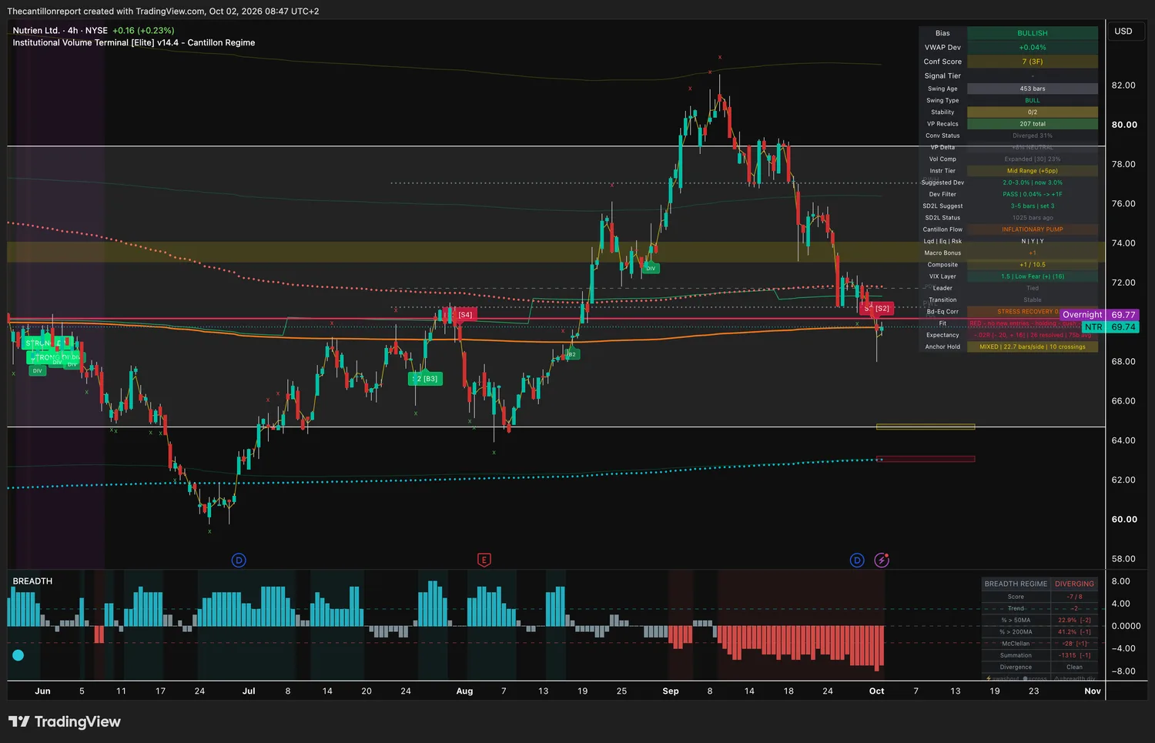
Task: Click the green [B3] signal label
Action: (x=425, y=379)
